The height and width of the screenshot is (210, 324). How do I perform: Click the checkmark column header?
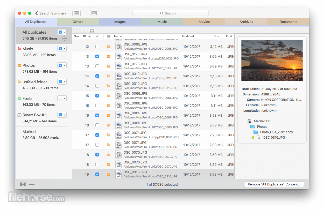(x=97, y=36)
